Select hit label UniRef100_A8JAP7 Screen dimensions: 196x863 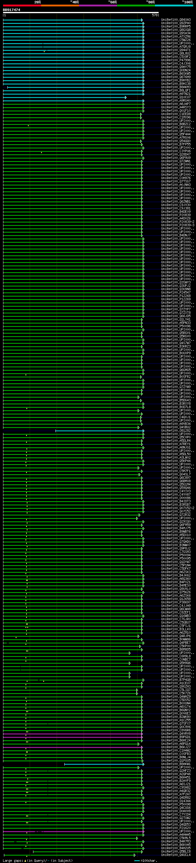176,104
